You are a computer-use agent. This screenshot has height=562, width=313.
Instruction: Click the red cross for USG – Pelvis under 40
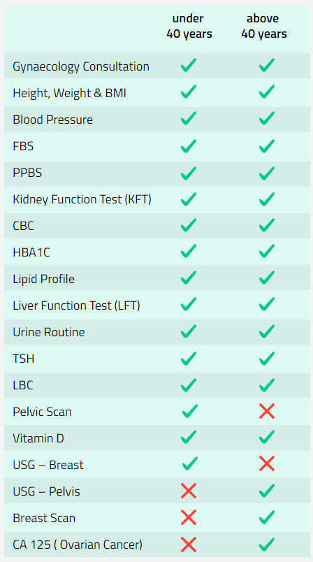[189, 491]
